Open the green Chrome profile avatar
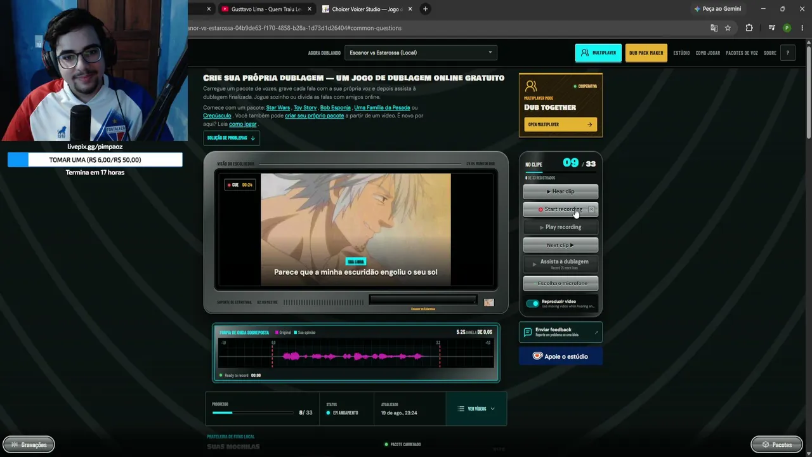The image size is (812, 457). click(787, 28)
